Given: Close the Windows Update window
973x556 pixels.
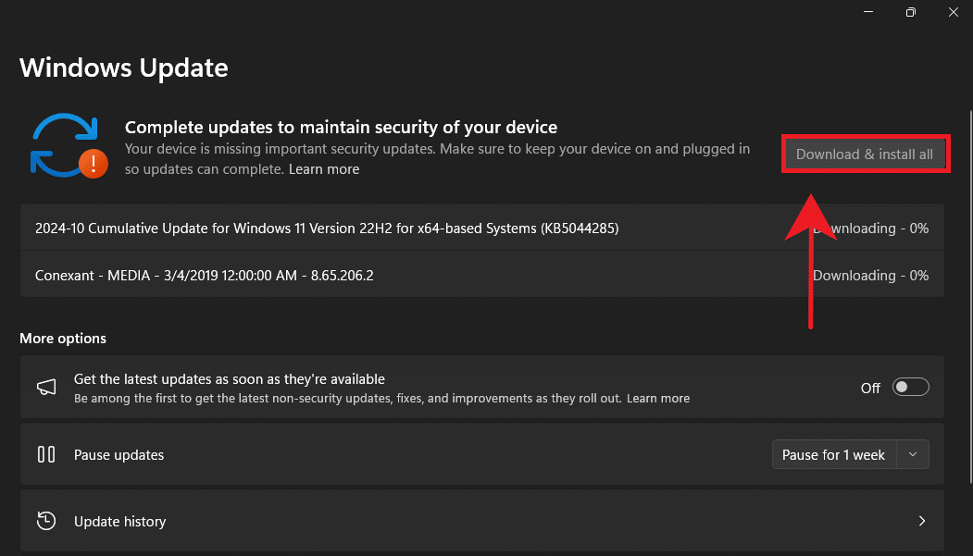Looking at the screenshot, I should coord(953,12).
